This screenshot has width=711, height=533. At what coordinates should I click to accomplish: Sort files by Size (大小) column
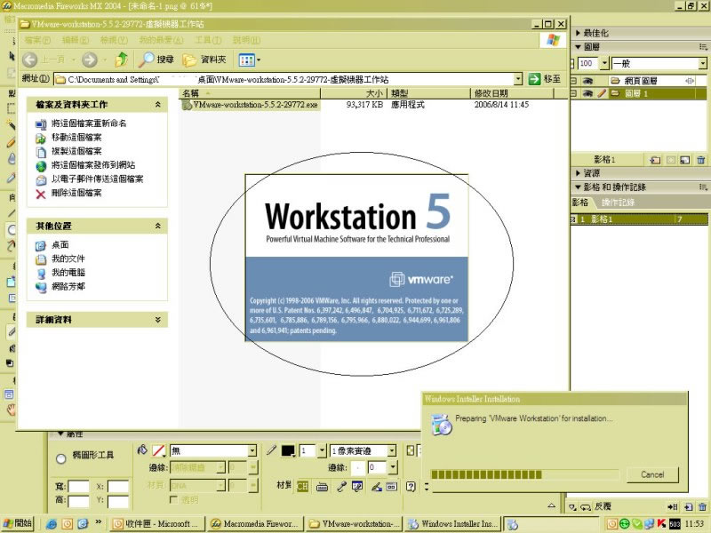pyautogui.click(x=354, y=93)
